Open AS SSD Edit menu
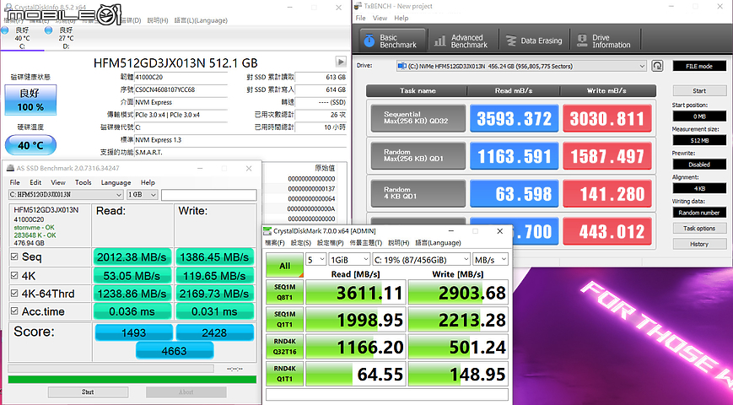The image size is (733, 405). pos(35,182)
